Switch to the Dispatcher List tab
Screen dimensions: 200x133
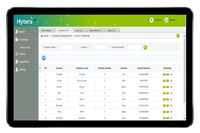[95, 30]
